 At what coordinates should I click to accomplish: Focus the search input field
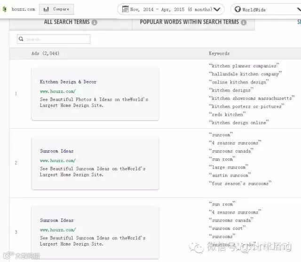pyautogui.click(x=54, y=39)
